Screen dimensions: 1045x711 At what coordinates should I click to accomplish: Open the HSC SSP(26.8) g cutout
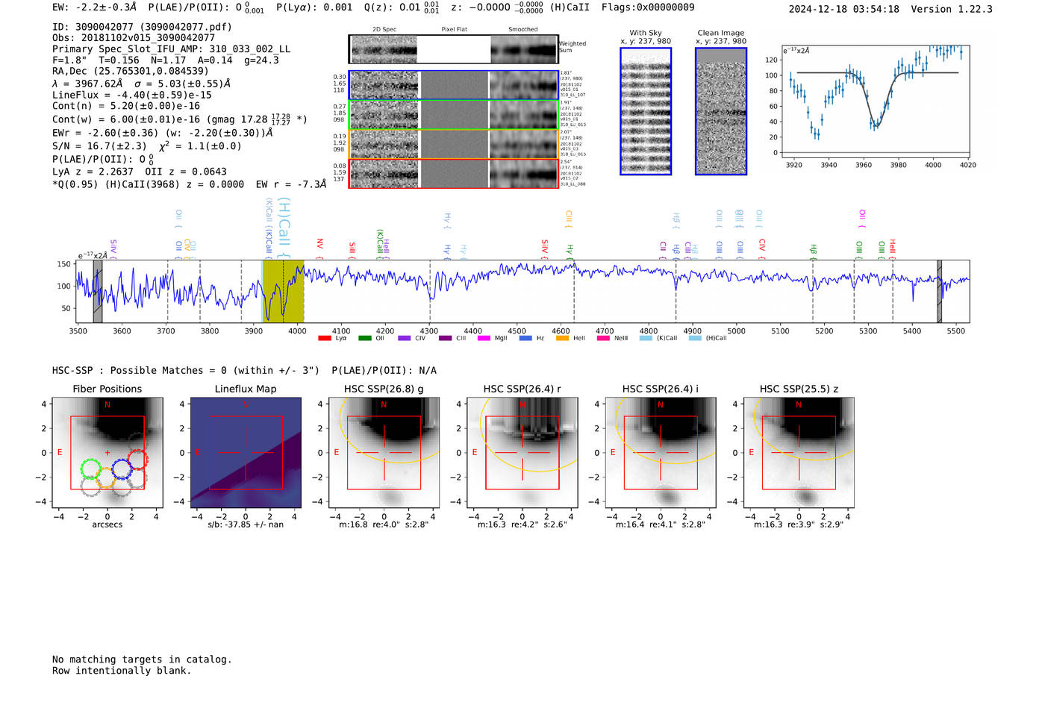tap(384, 452)
